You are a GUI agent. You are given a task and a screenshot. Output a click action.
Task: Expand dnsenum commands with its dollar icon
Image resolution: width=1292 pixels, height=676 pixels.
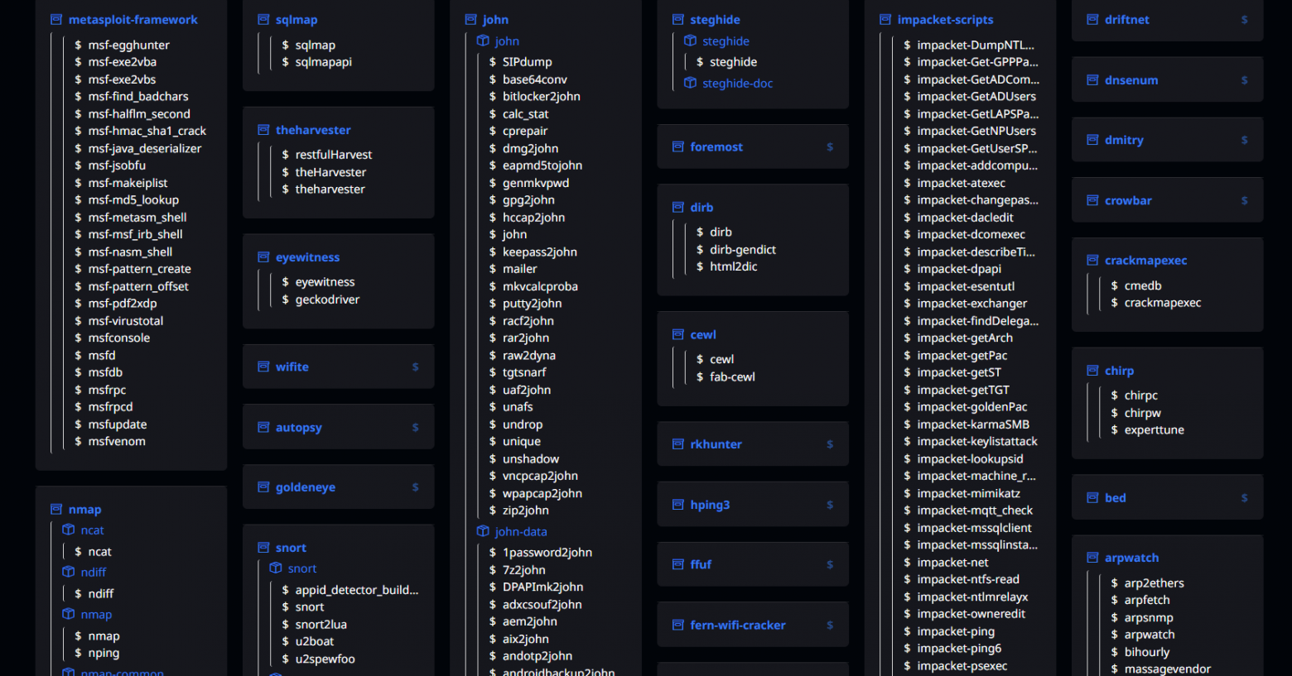(1245, 80)
